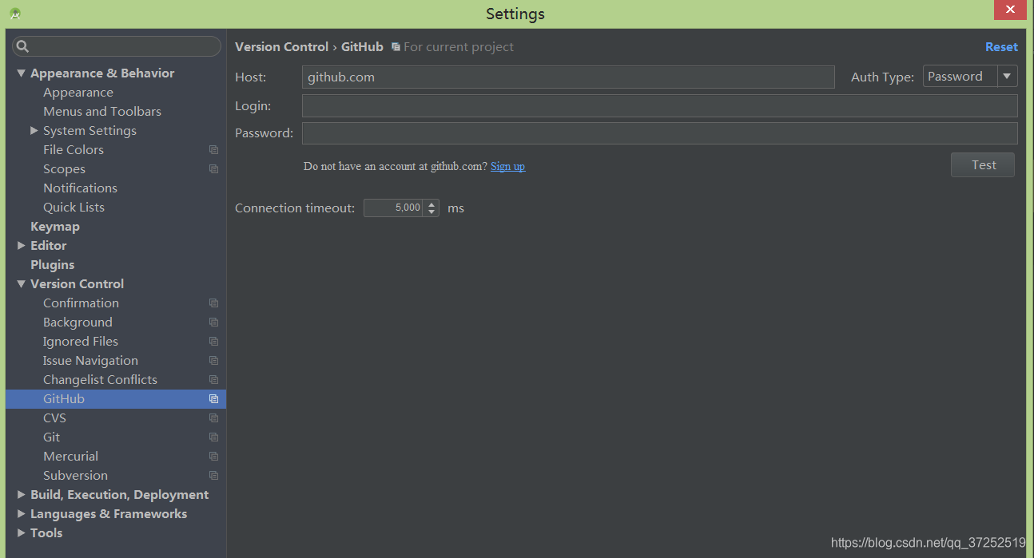Click project-level icon beside Confirmation
Image resolution: width=1034 pixels, height=558 pixels.
coord(213,303)
